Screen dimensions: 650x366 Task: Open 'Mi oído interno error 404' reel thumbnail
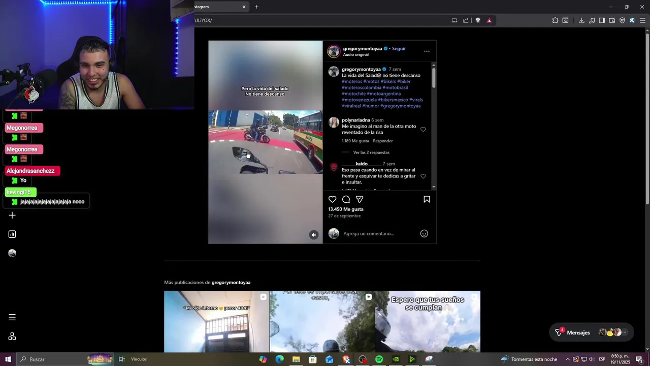click(x=217, y=321)
